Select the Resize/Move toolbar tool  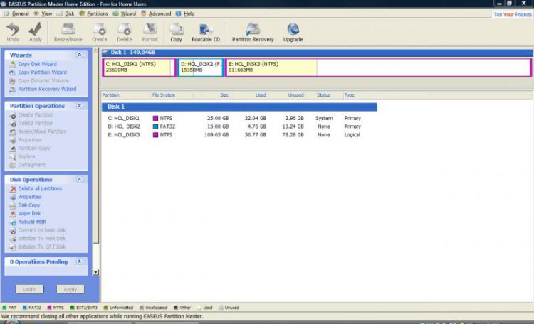(x=68, y=32)
